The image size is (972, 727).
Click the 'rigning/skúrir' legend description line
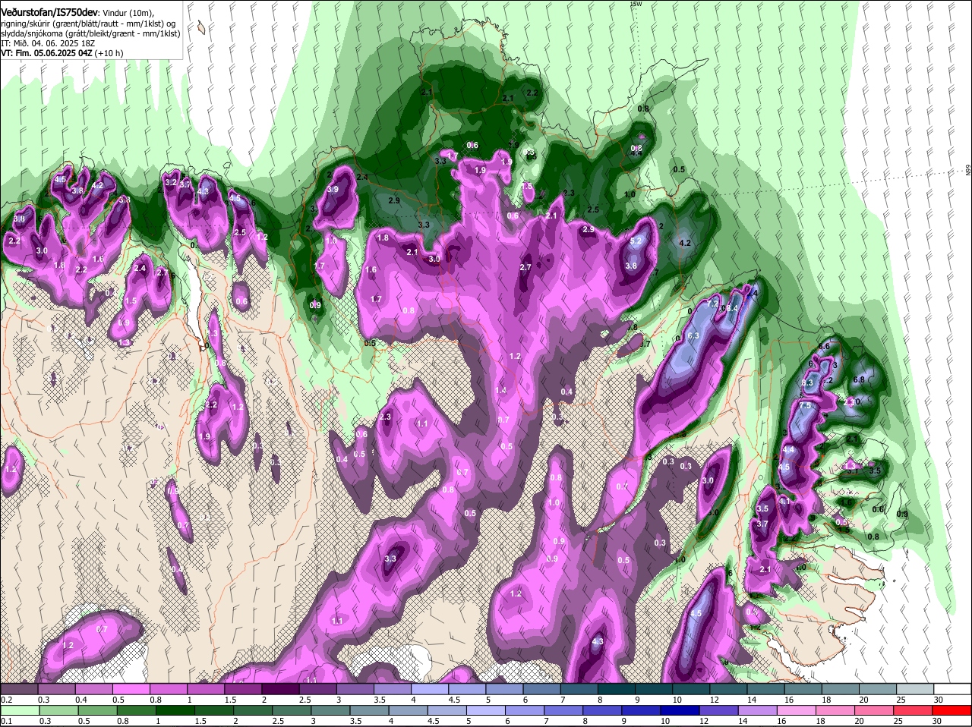click(90, 24)
